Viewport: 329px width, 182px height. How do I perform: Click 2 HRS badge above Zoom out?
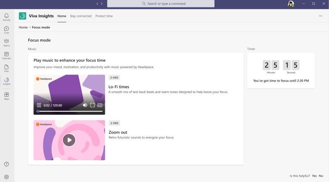[114, 123]
